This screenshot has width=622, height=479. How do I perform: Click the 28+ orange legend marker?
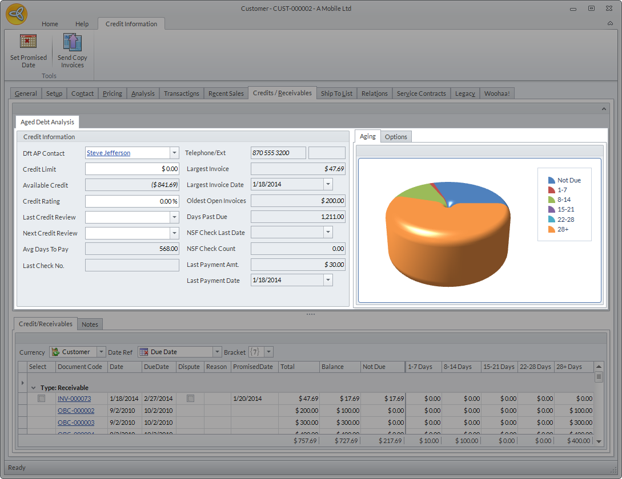pos(551,229)
